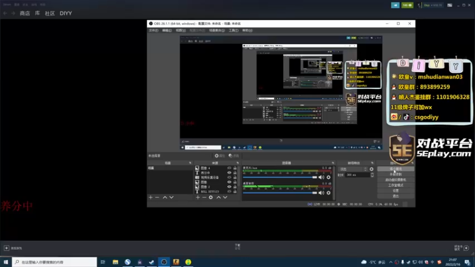Screen dimensions: 475x267
Task: Open the 文件 menu in OBS
Action: tap(154, 30)
